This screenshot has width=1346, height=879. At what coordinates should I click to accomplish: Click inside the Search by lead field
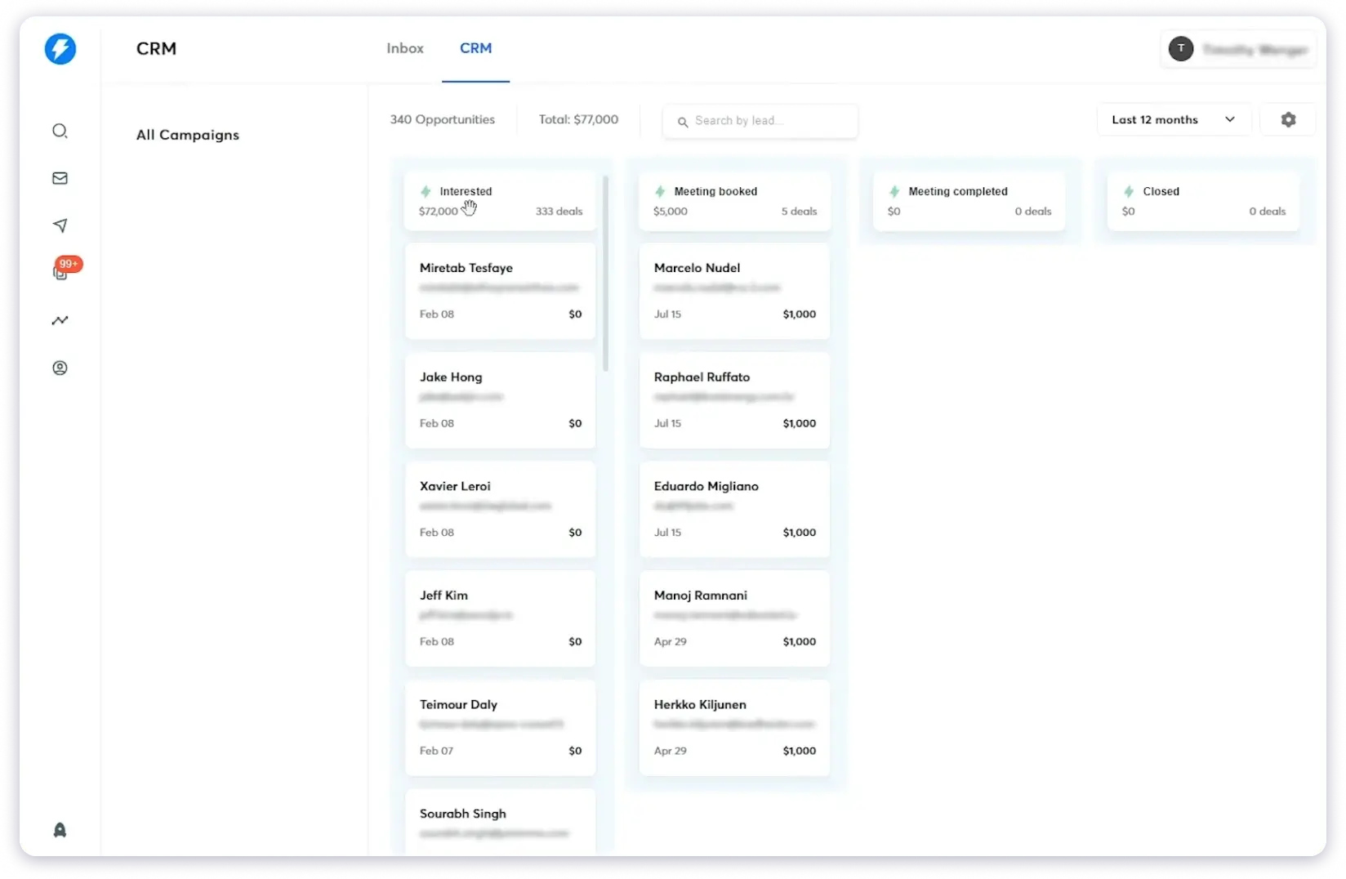[760, 120]
